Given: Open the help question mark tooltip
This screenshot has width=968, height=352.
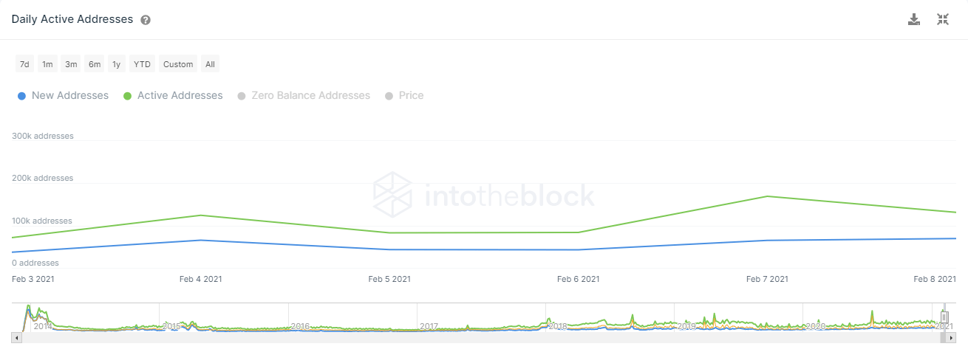Looking at the screenshot, I should tap(146, 20).
